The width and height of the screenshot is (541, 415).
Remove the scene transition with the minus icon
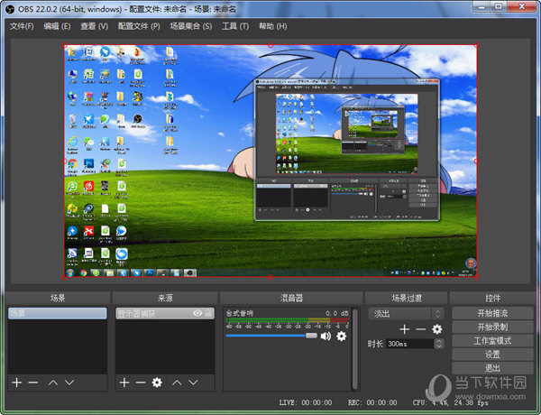pyautogui.click(x=420, y=329)
